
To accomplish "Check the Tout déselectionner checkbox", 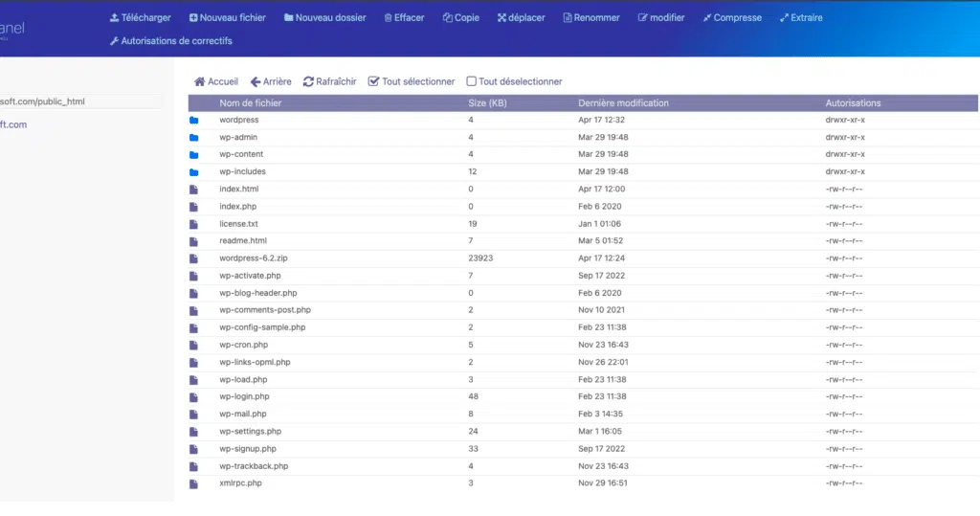I will pyautogui.click(x=471, y=81).
